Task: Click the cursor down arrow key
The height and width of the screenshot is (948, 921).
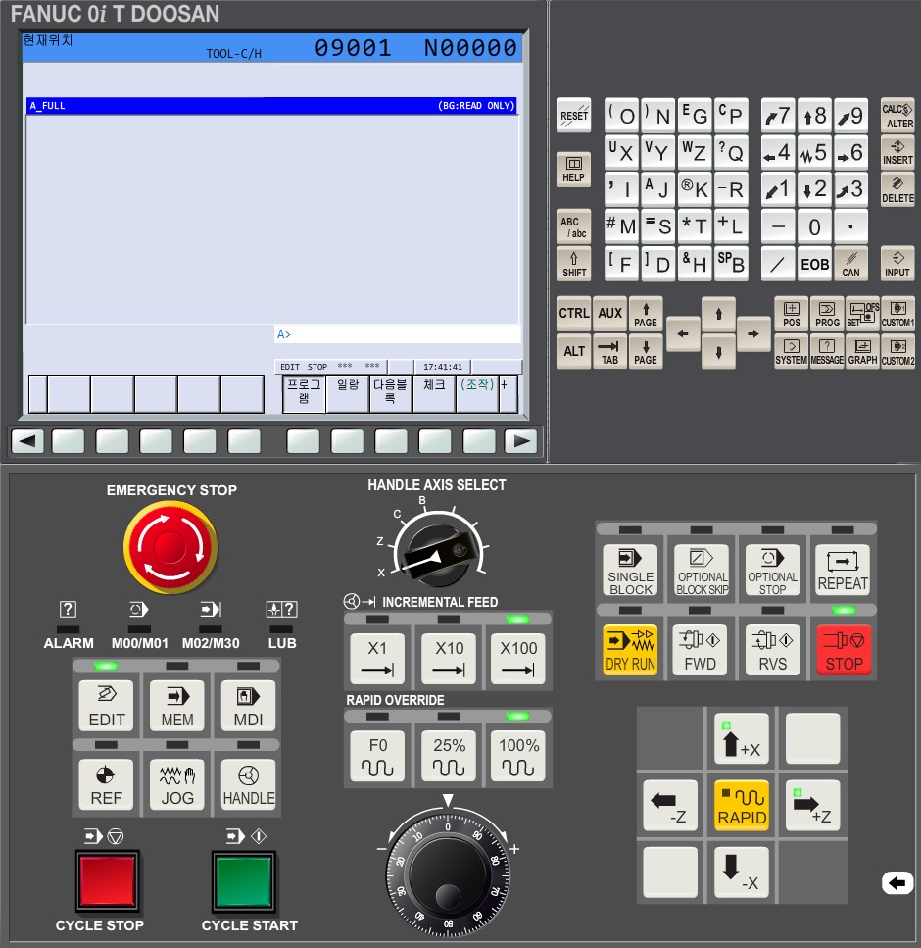Action: click(718, 352)
